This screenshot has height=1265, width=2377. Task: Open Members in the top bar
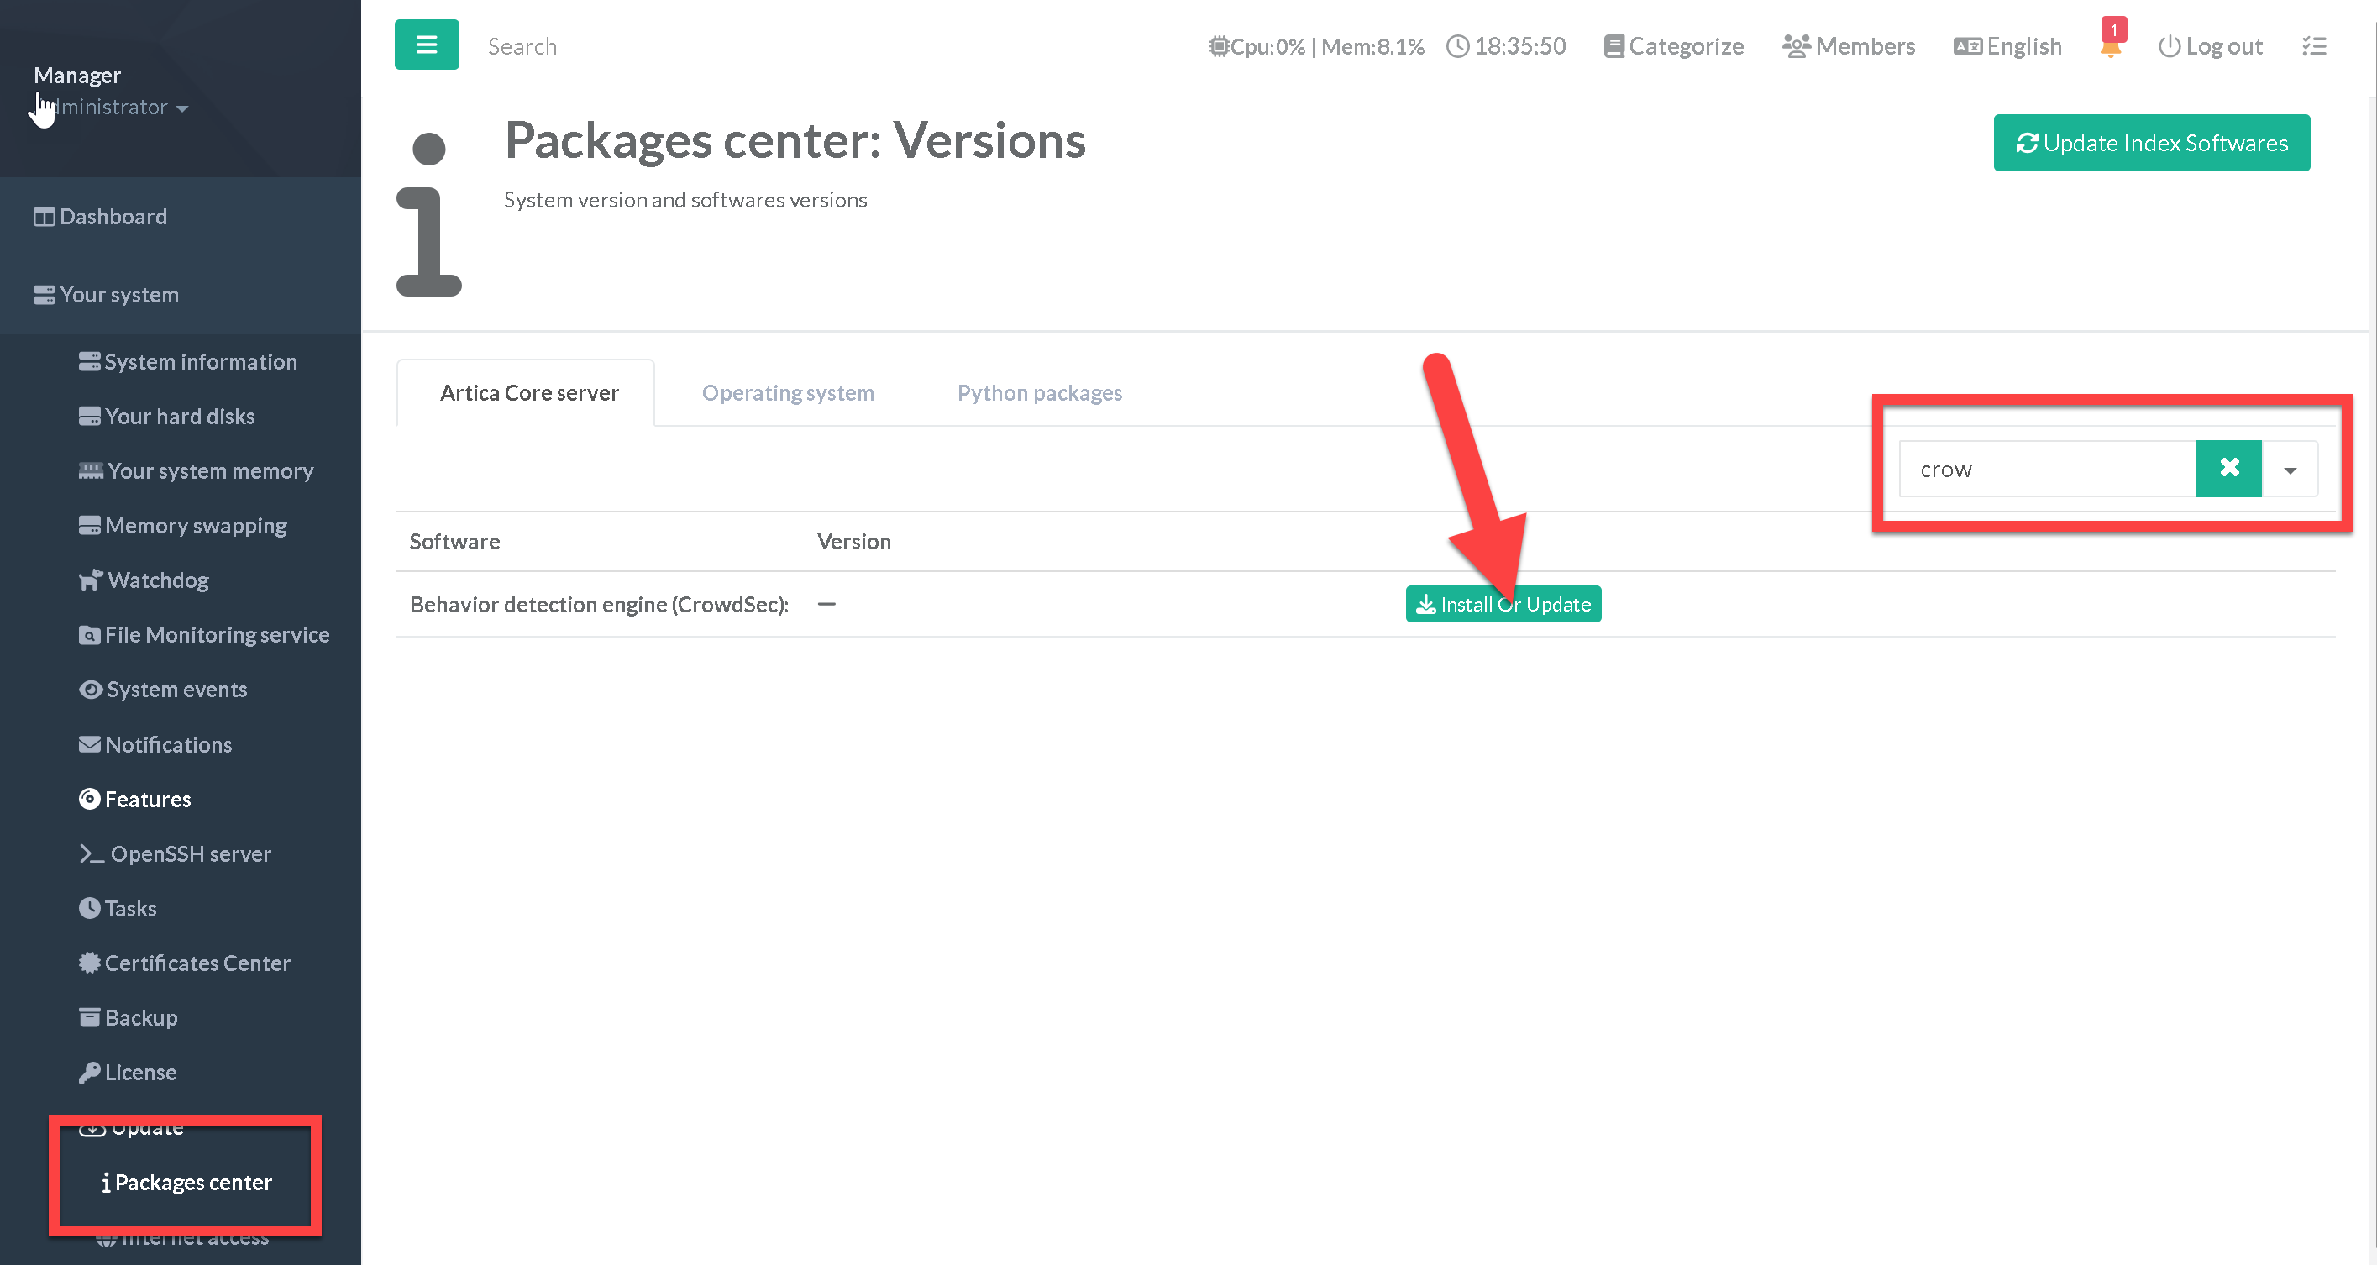click(x=1849, y=46)
